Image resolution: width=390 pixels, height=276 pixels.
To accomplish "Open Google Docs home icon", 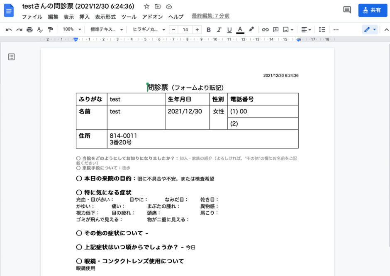I will pyautogui.click(x=9, y=10).
